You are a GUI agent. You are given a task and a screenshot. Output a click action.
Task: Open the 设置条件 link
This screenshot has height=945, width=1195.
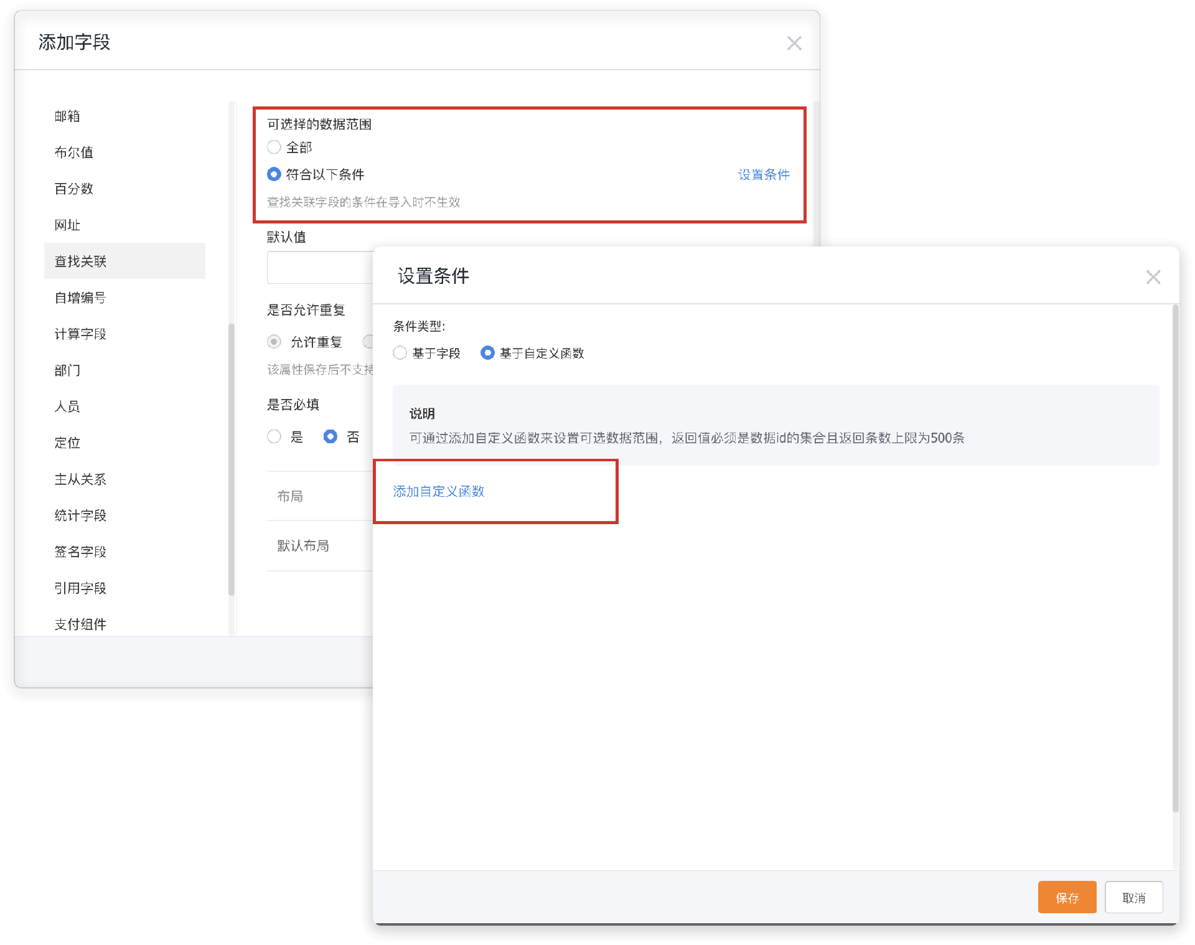[764, 174]
